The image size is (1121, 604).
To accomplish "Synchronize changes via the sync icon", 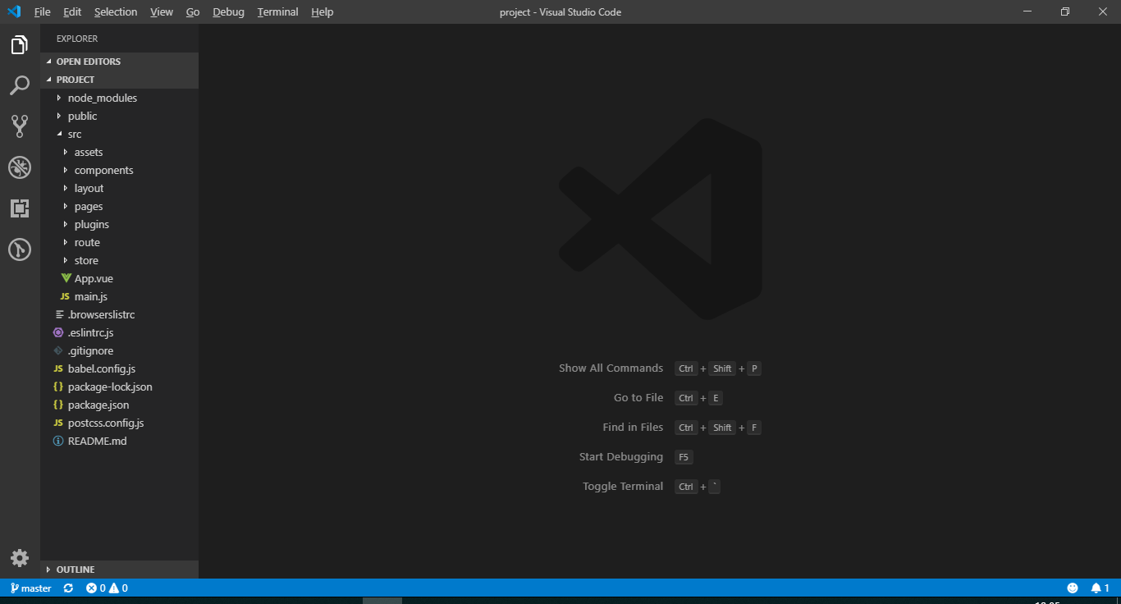I will [x=68, y=588].
